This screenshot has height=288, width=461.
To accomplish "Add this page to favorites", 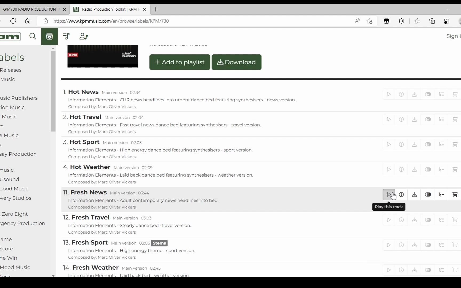I will 369,21.
